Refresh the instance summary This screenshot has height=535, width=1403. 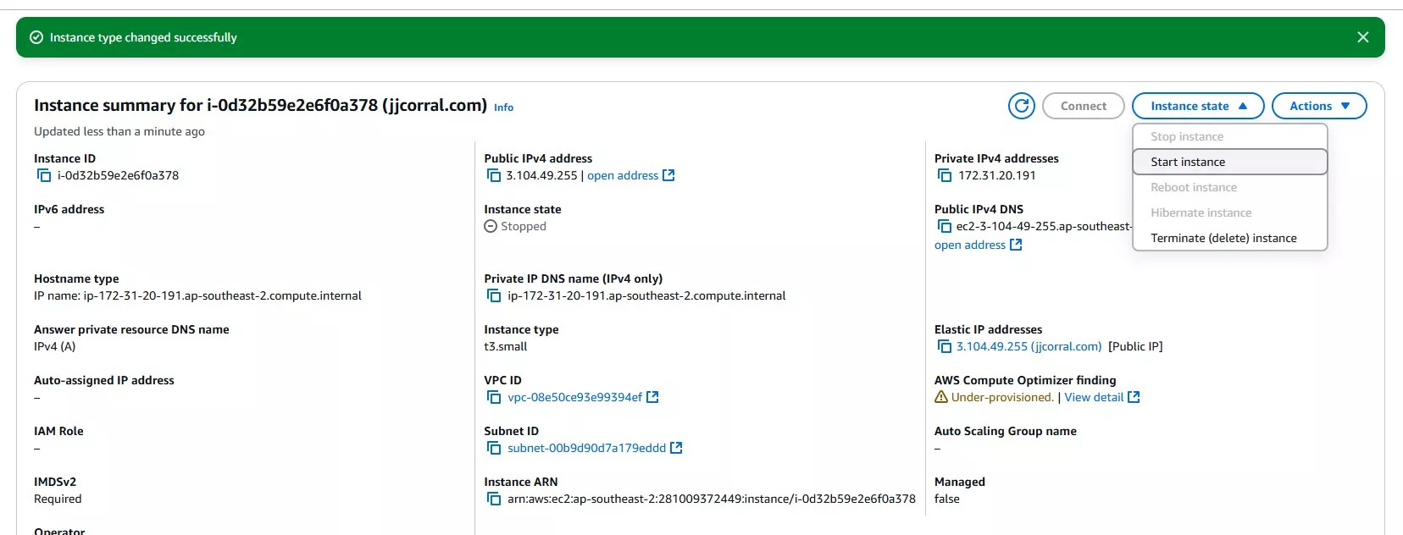click(1022, 106)
